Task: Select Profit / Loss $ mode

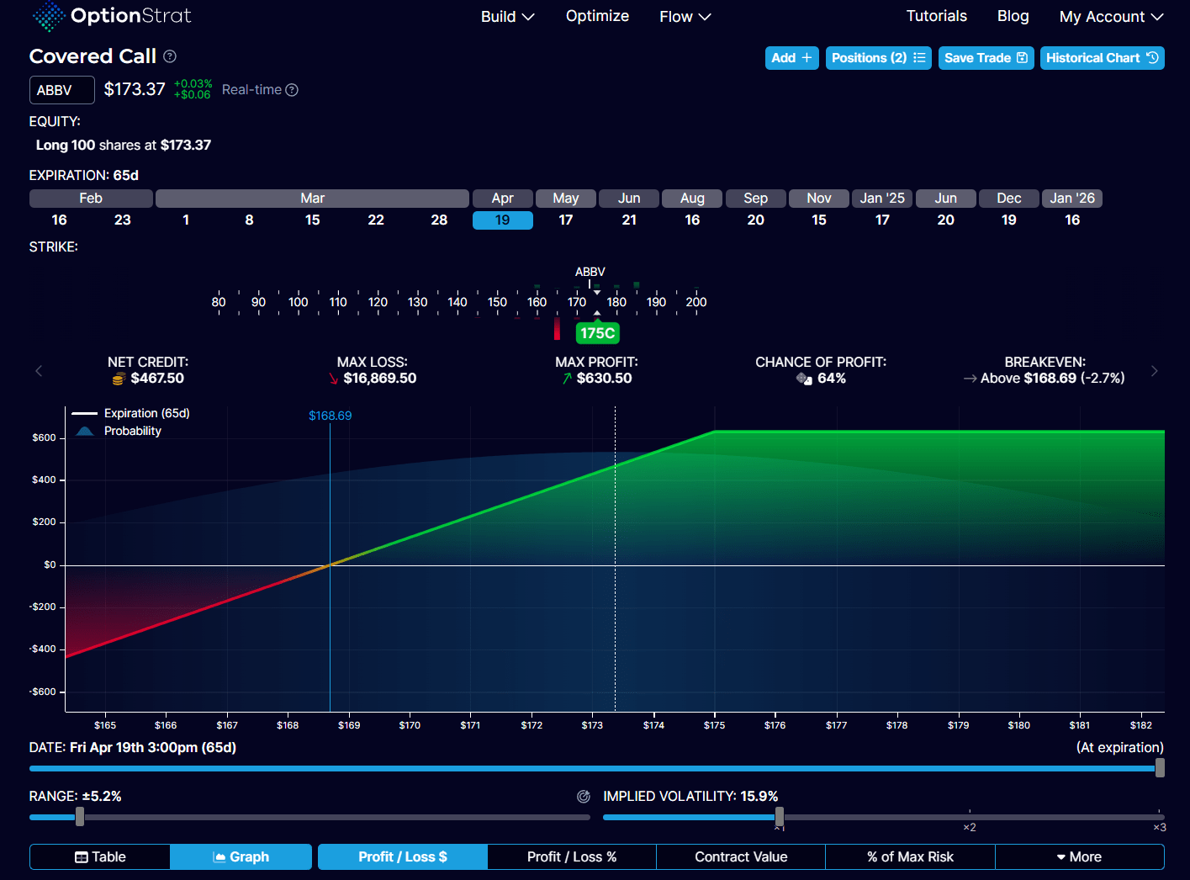Action: (403, 856)
